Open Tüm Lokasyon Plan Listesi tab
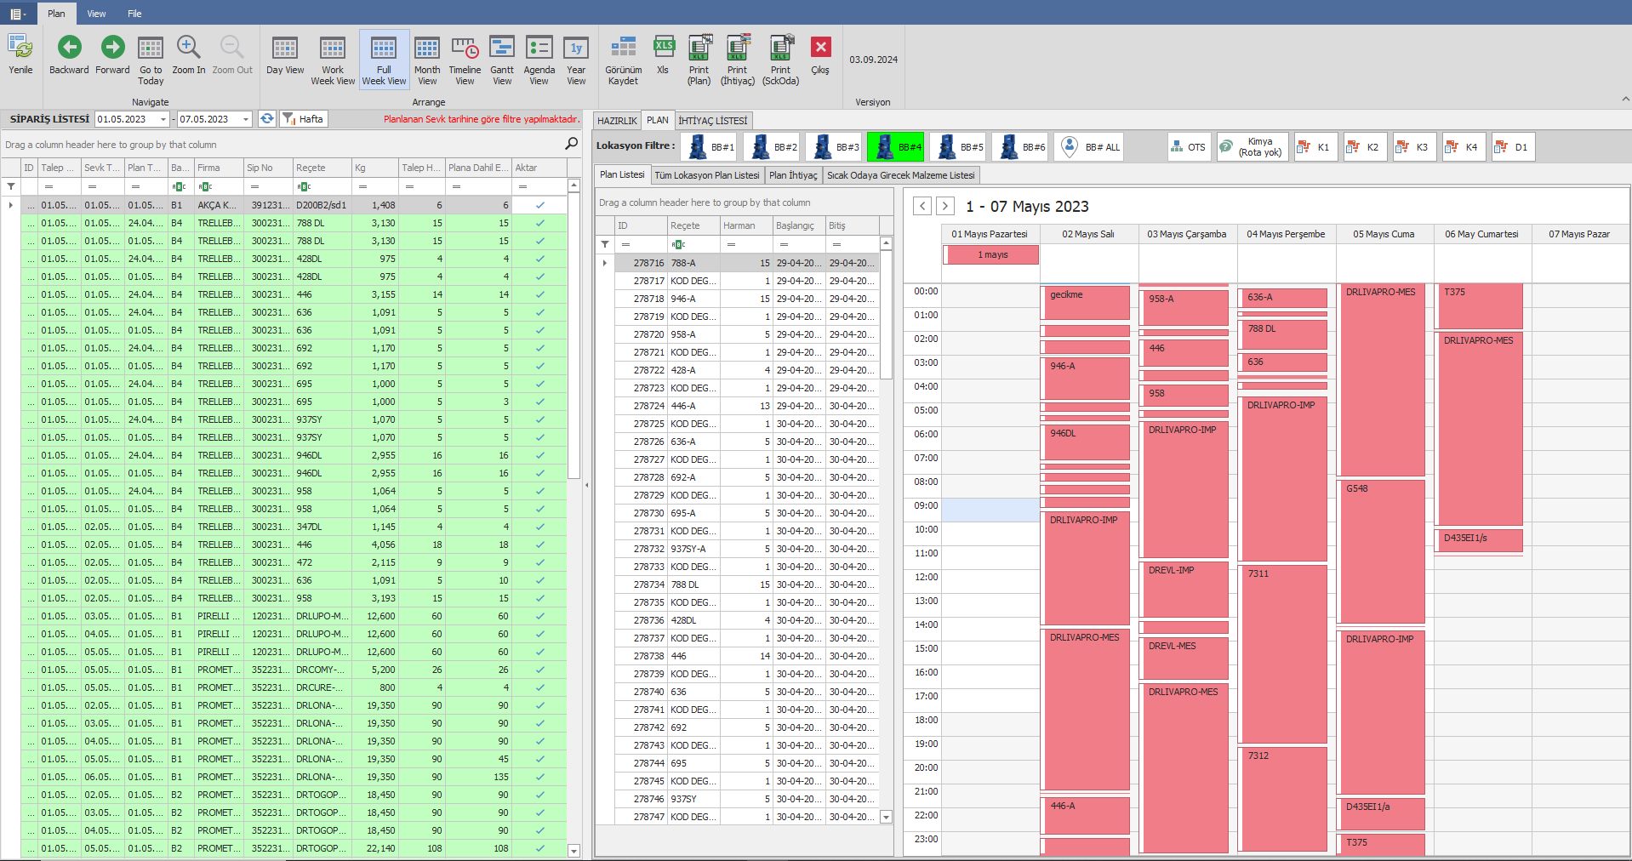 (707, 175)
